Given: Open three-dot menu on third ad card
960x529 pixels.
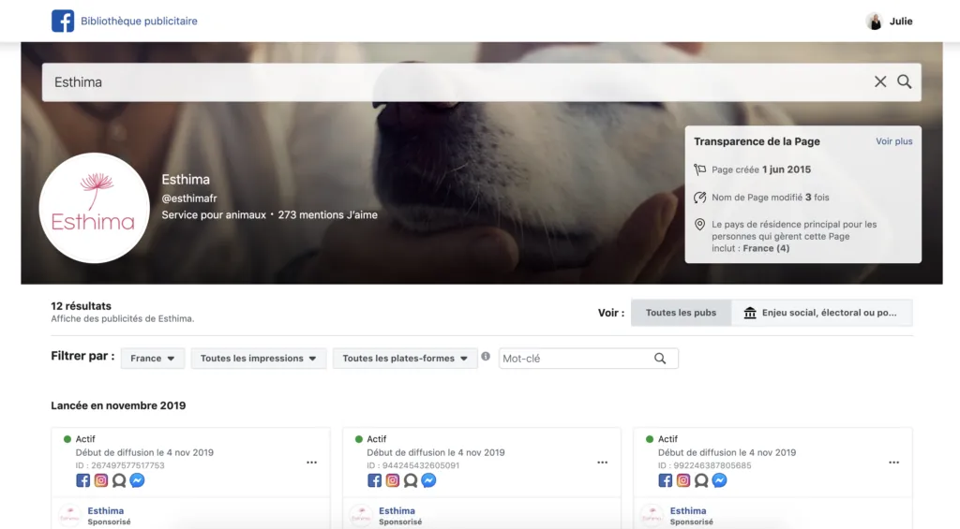Looking at the screenshot, I should [893, 463].
